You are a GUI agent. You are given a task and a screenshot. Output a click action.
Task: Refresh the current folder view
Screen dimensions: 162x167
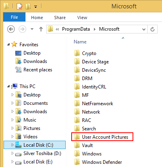click(x=152, y=29)
